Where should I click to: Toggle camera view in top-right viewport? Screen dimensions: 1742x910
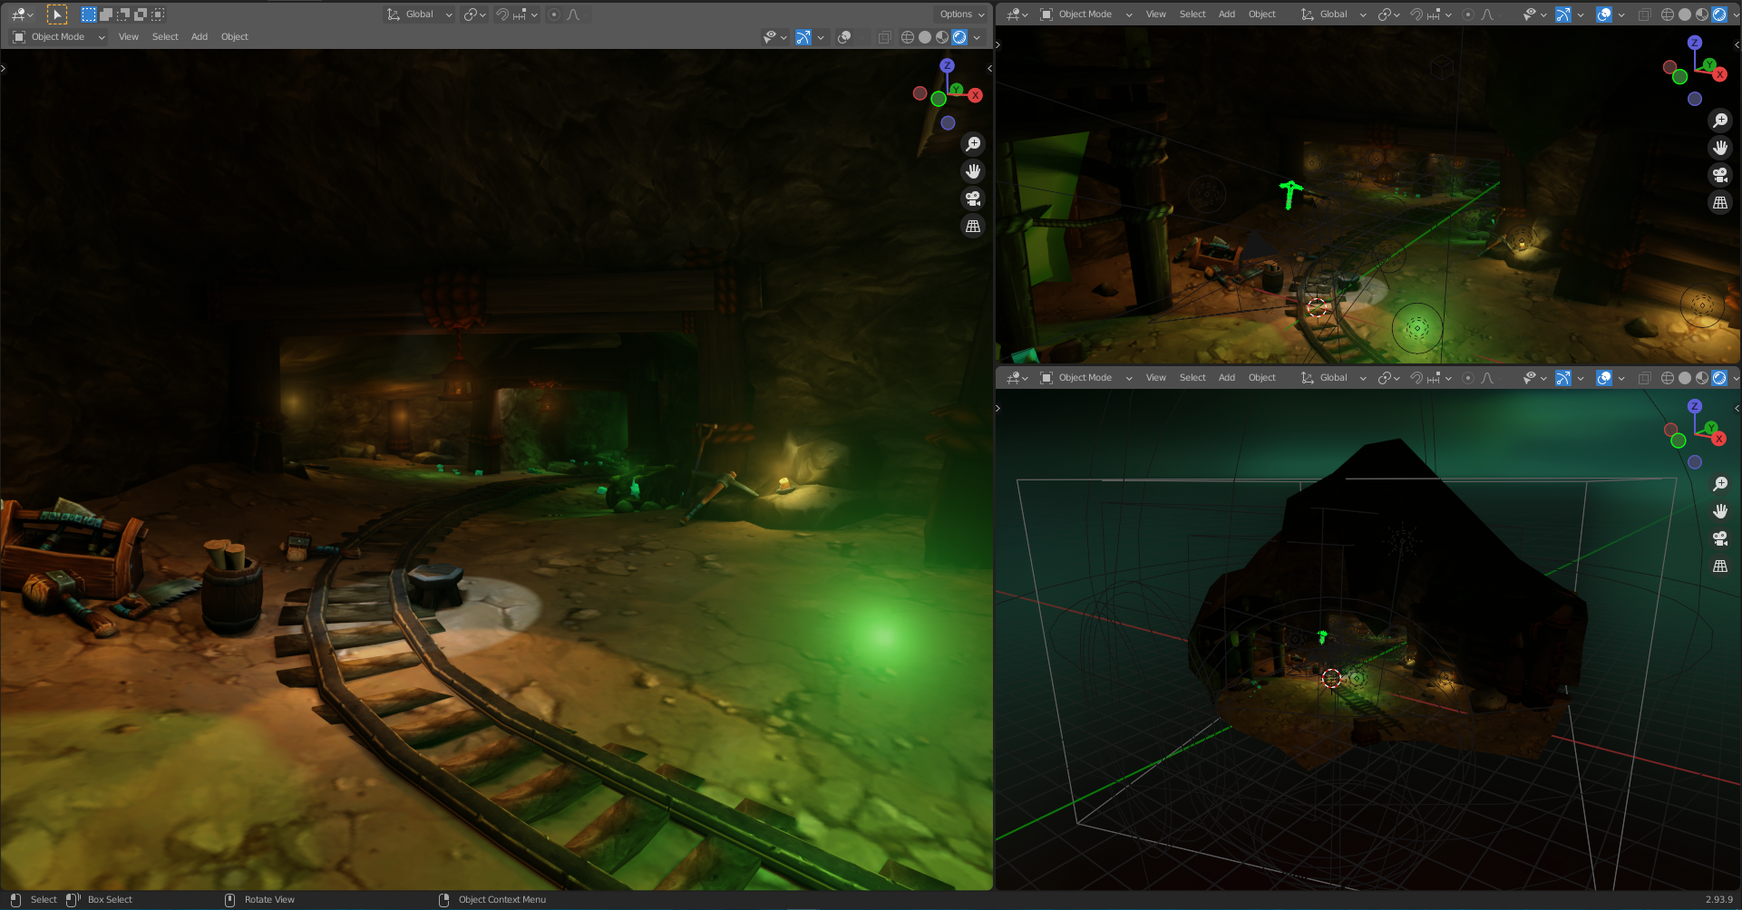[1720, 175]
